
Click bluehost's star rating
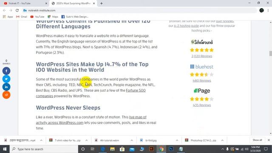pos(202,75)
